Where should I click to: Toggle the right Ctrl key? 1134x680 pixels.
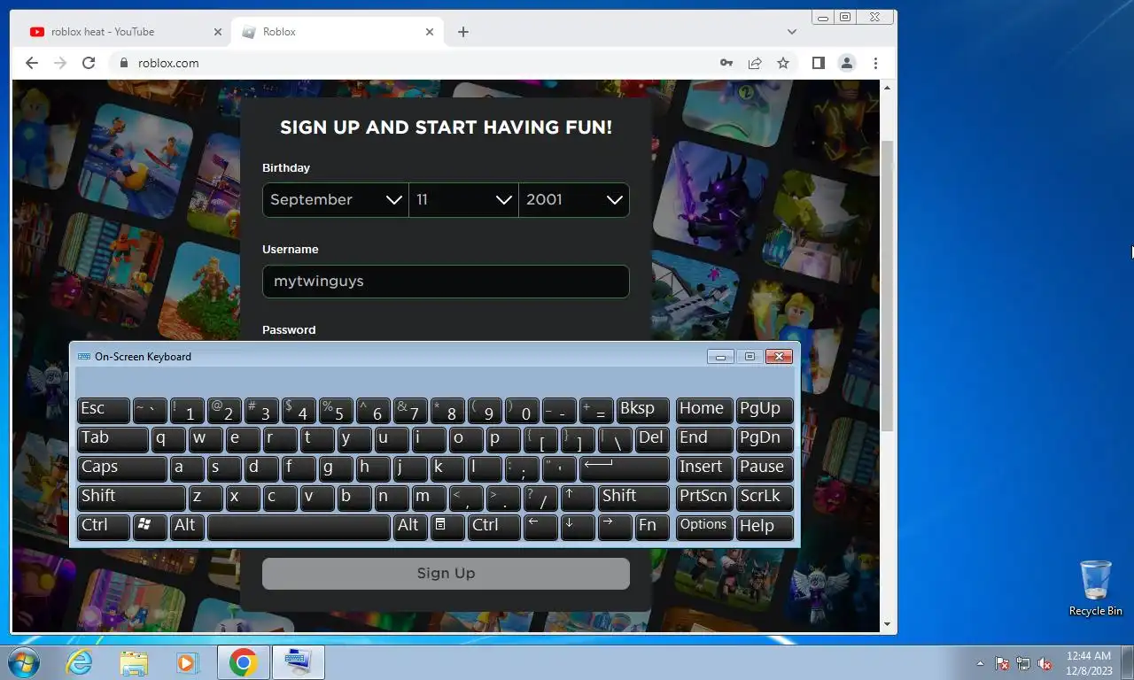[493, 527]
